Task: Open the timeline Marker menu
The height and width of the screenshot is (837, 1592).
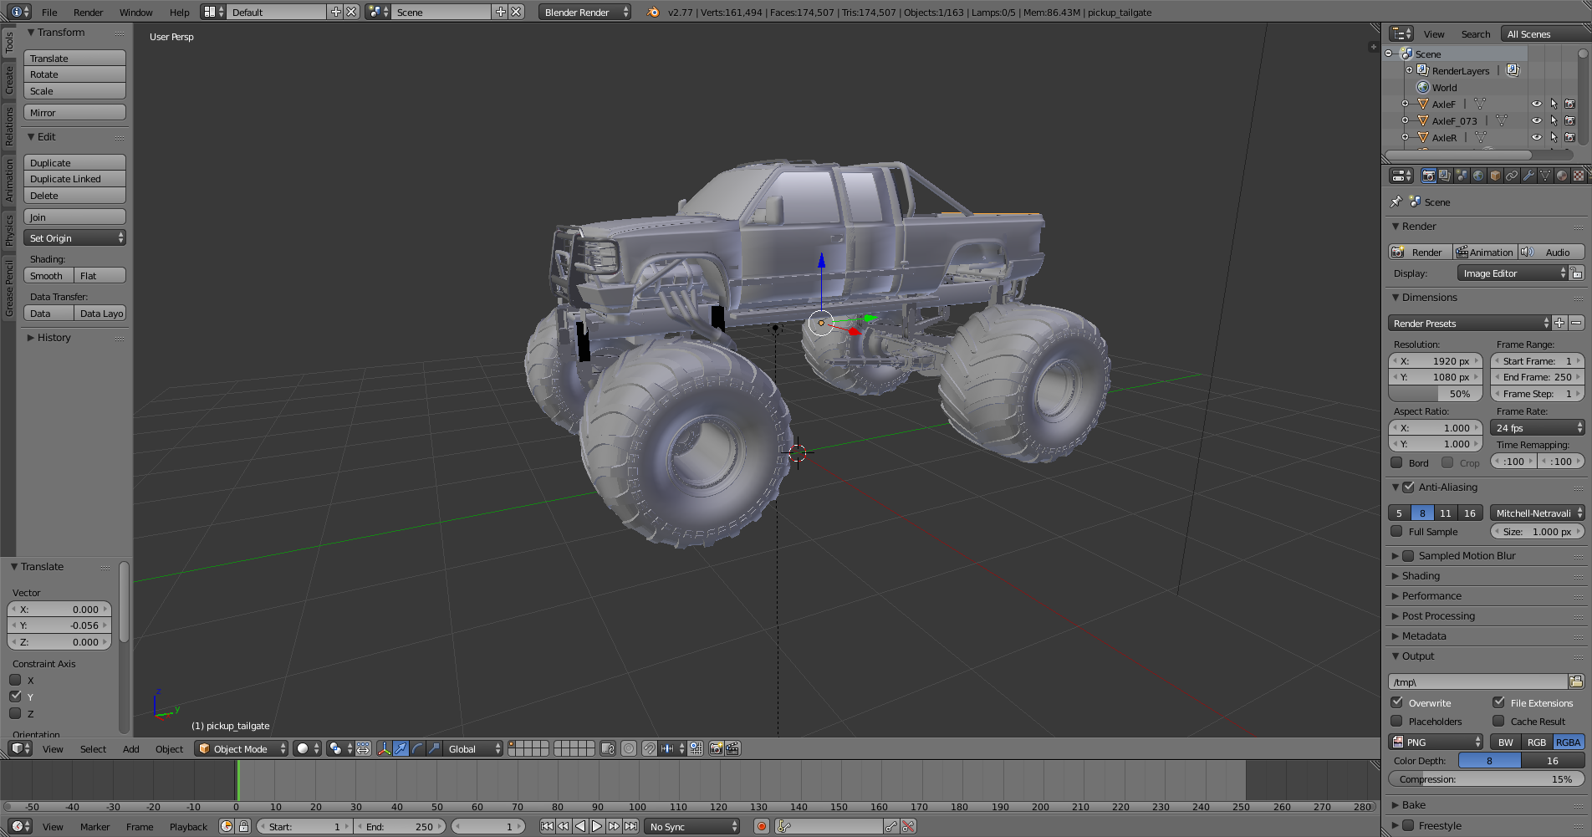Action: pyautogui.click(x=94, y=826)
